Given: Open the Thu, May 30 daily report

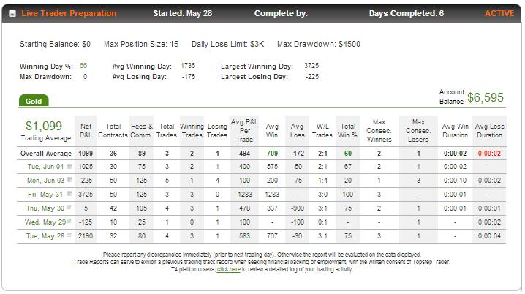Looking at the screenshot, I should (x=45, y=208).
